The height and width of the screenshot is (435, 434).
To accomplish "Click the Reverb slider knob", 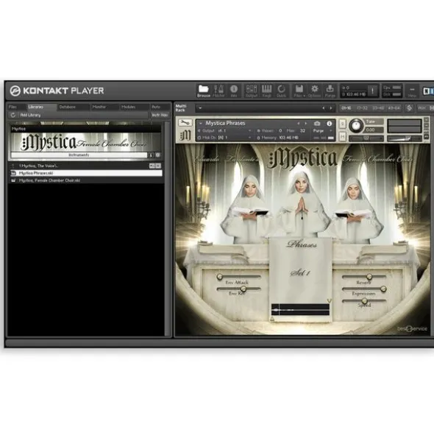I will (369, 277).
